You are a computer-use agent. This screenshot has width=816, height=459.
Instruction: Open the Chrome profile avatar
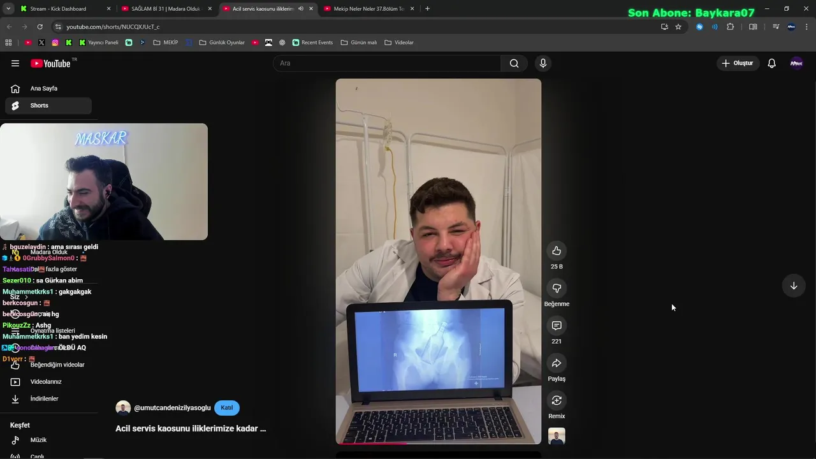point(791,27)
